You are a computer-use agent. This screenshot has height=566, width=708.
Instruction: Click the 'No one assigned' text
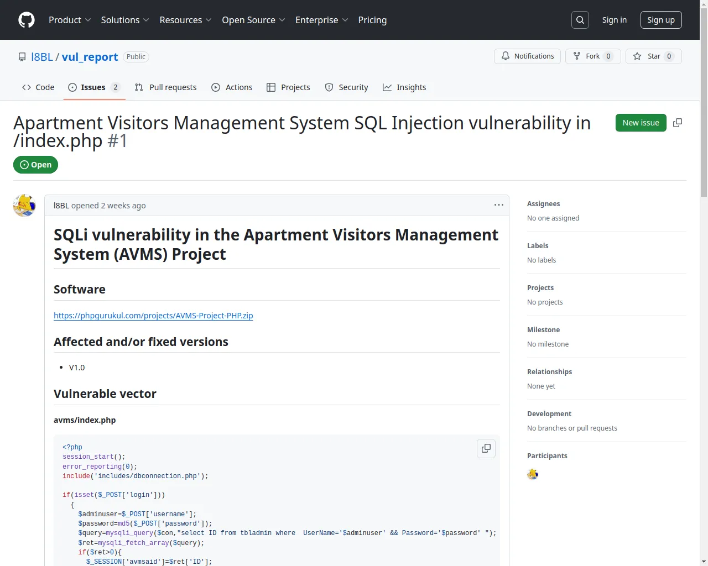(x=553, y=218)
